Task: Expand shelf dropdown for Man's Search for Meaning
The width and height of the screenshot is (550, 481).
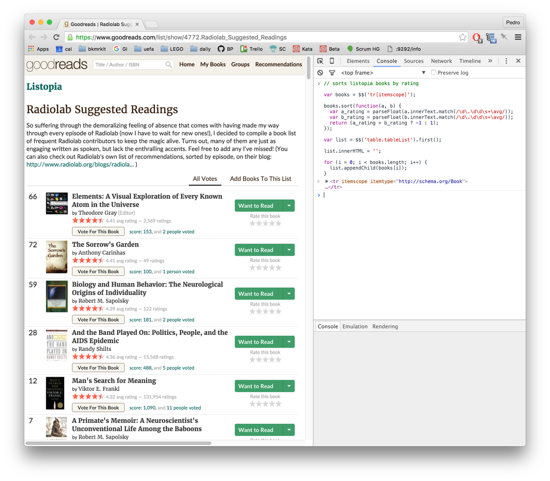Action: (289, 386)
